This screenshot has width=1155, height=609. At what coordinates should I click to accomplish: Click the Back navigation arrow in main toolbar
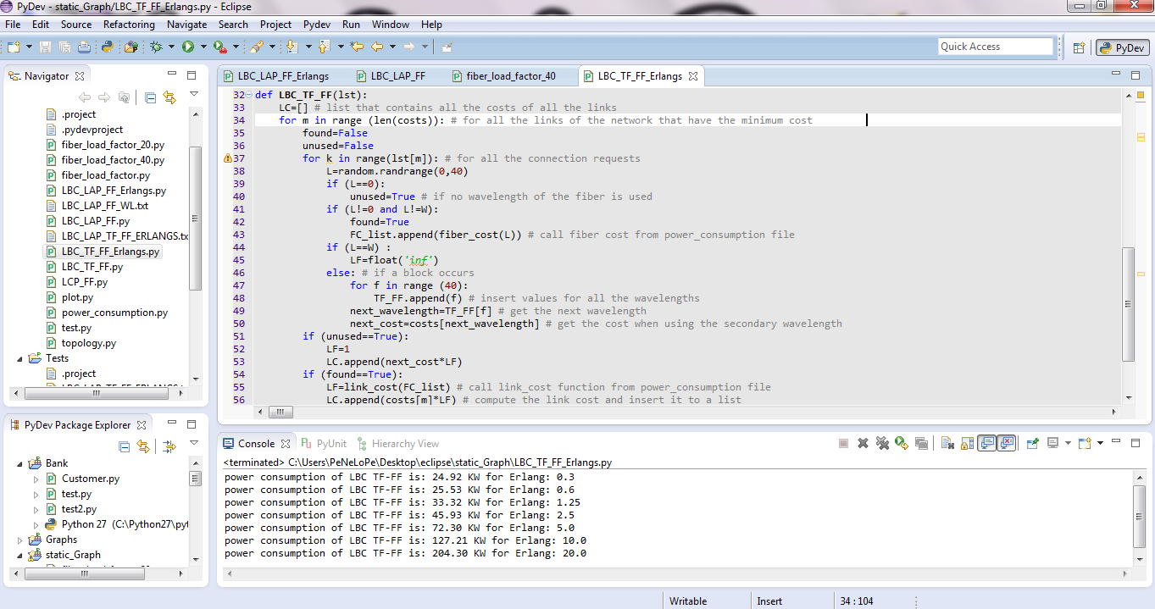tap(376, 47)
